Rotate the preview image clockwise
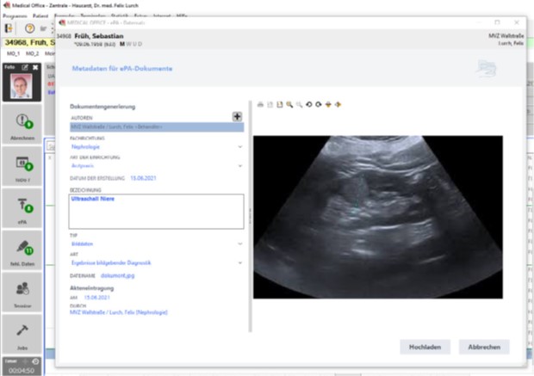 click(319, 104)
